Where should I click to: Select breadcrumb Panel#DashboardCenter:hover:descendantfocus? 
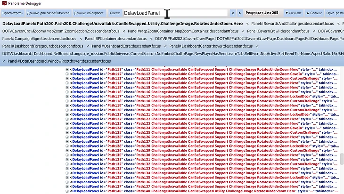click(211, 46)
